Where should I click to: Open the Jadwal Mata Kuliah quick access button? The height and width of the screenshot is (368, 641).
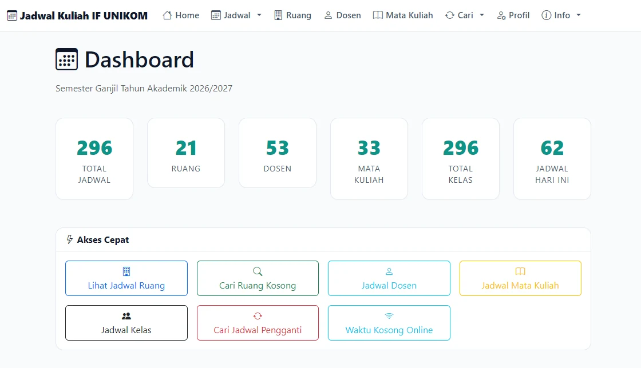point(520,278)
